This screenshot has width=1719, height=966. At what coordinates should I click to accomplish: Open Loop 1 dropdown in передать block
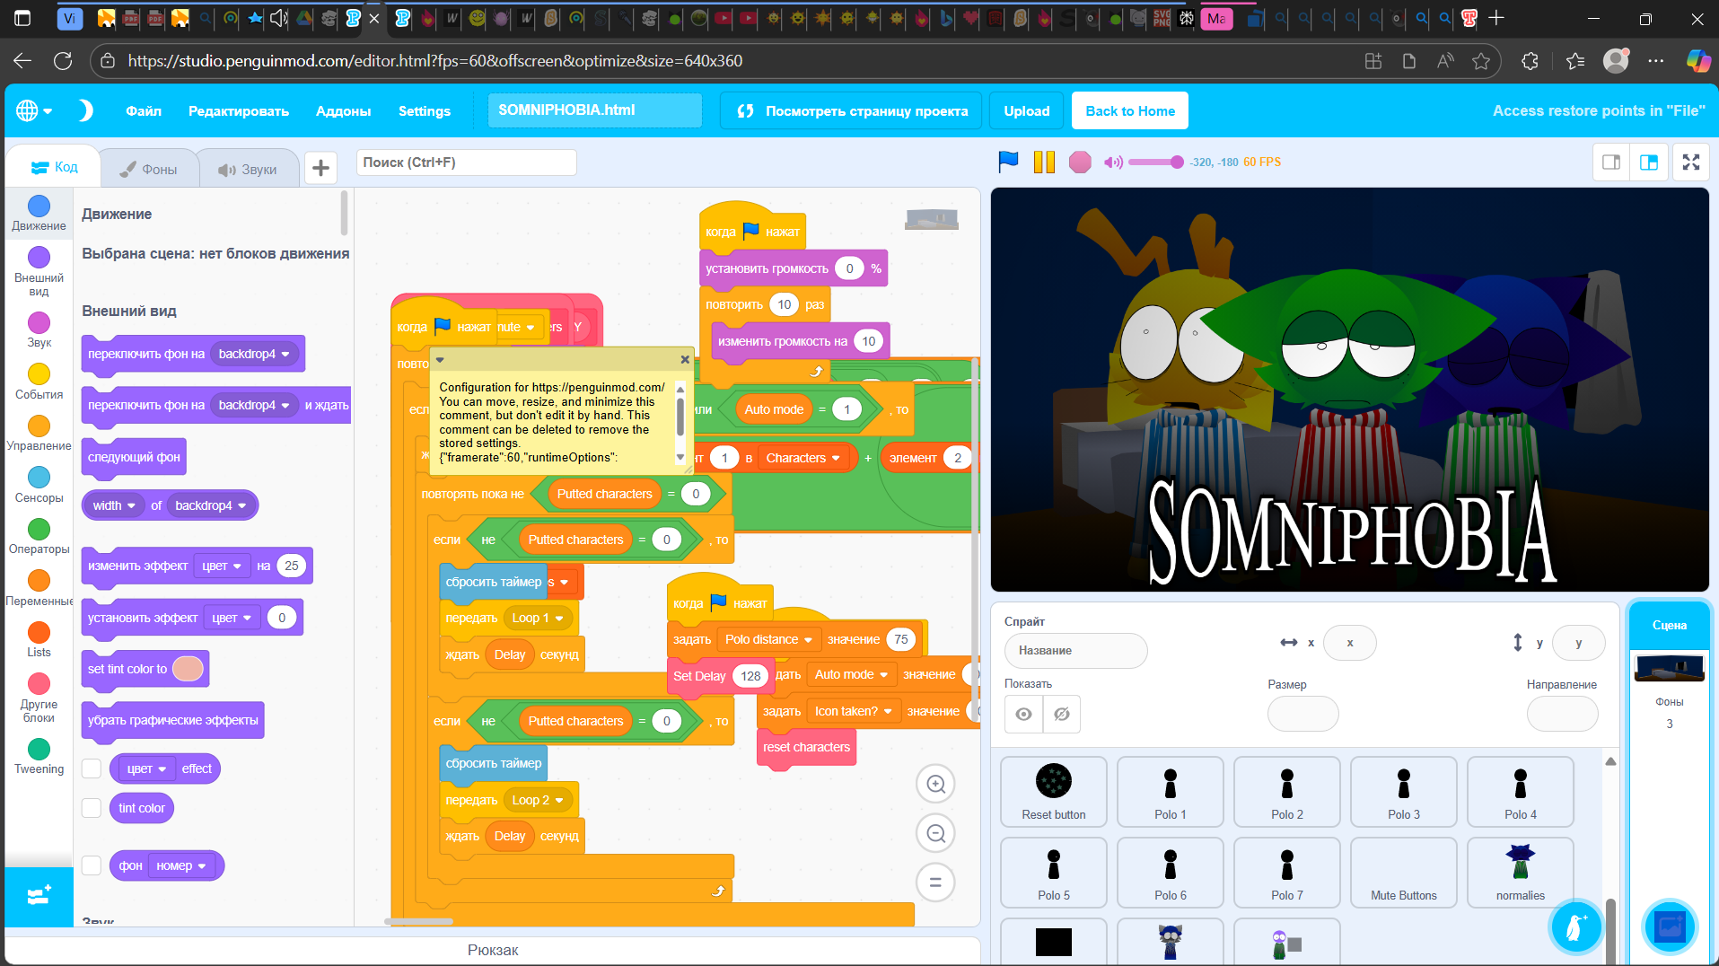538,618
